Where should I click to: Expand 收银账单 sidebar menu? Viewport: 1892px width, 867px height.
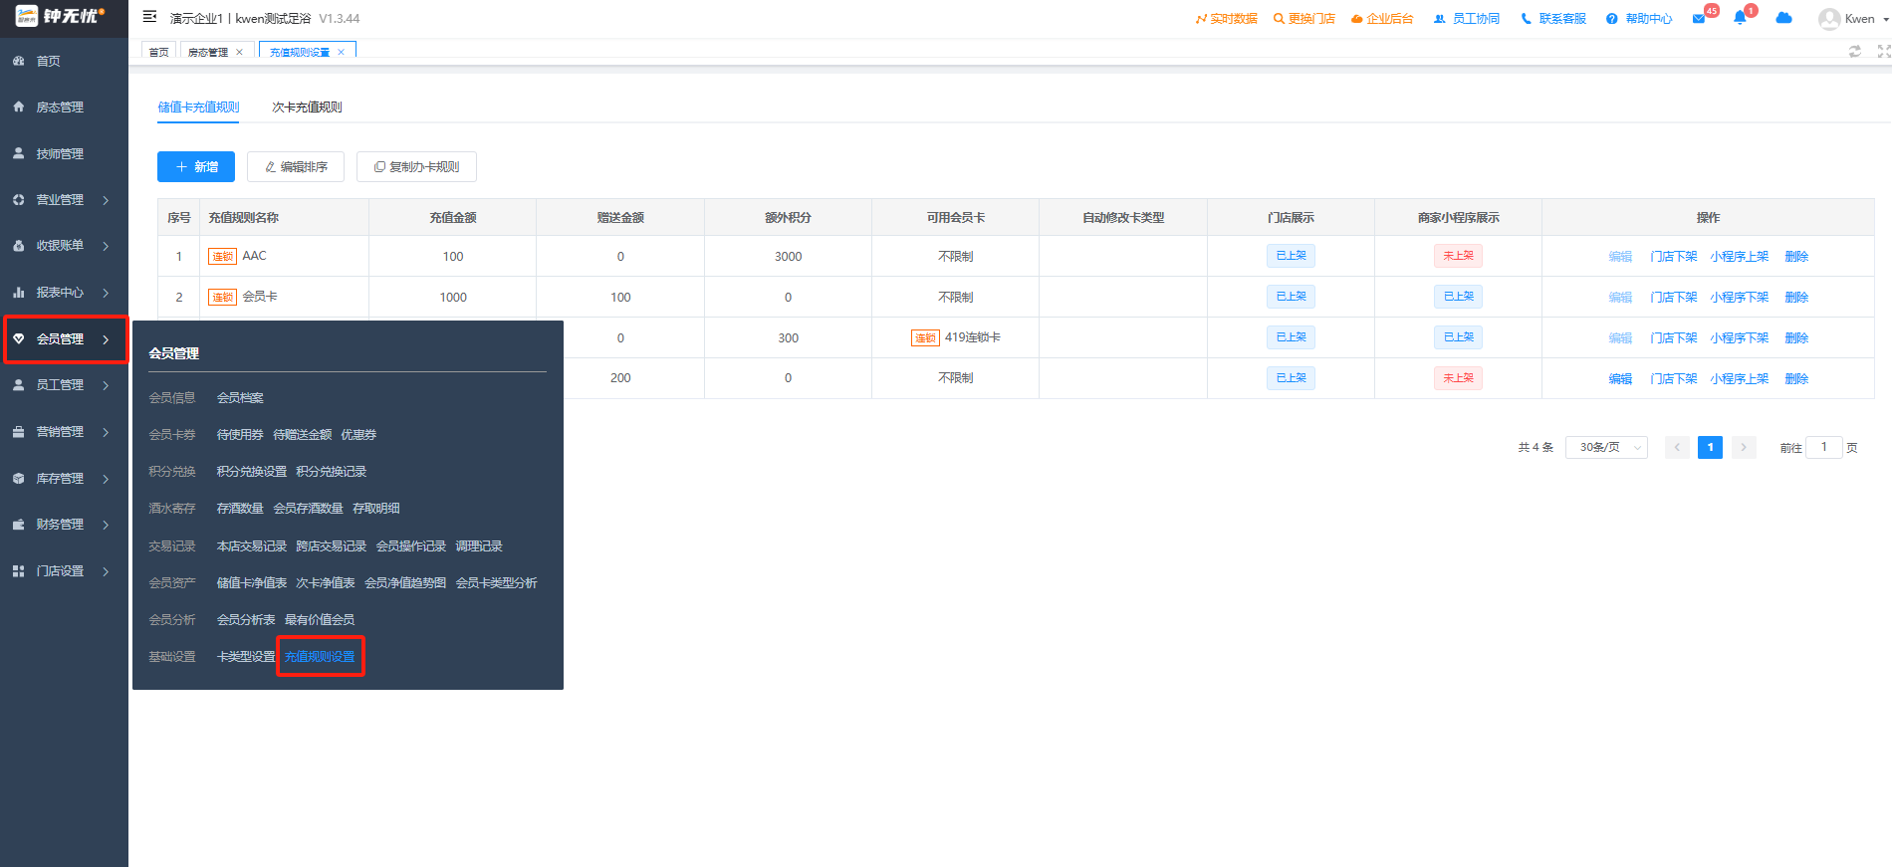coord(64,246)
